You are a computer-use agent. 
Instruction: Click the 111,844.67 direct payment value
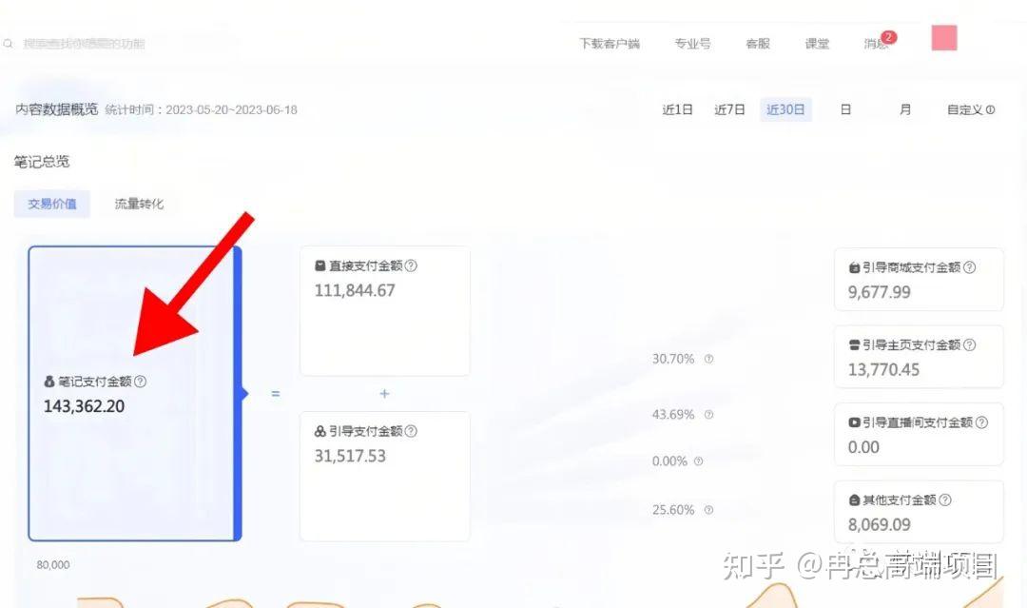tap(355, 290)
